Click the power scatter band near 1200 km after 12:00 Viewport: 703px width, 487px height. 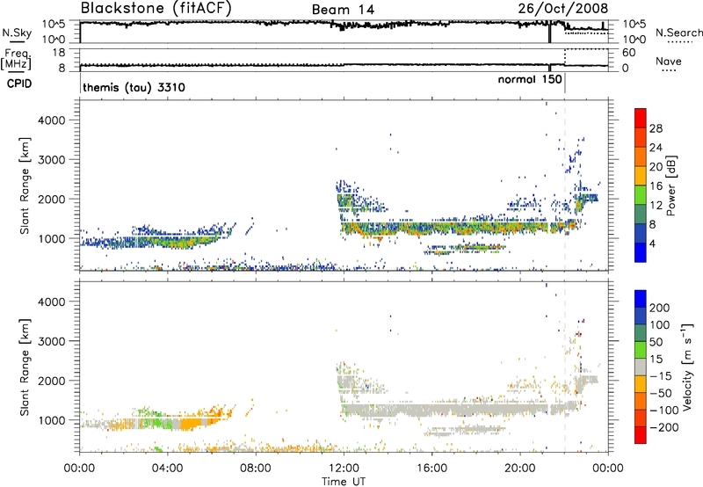tap(444, 228)
